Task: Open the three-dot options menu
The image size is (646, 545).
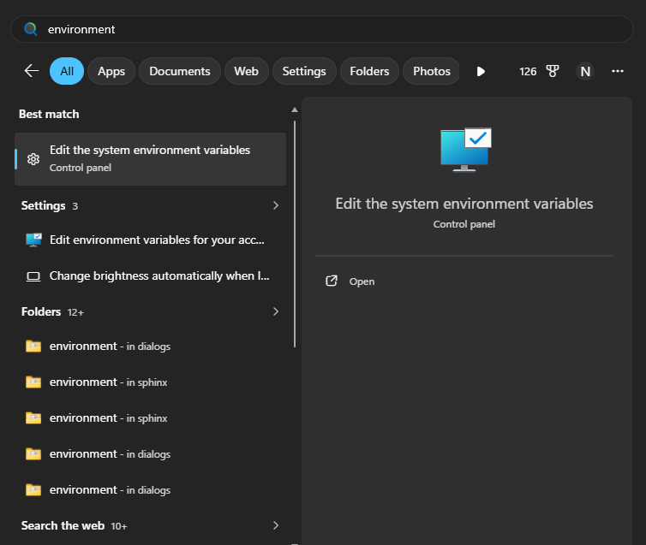Action: (617, 71)
